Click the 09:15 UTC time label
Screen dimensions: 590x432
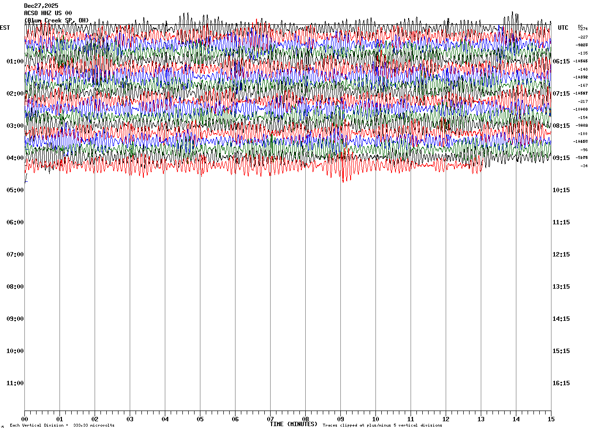click(561, 158)
